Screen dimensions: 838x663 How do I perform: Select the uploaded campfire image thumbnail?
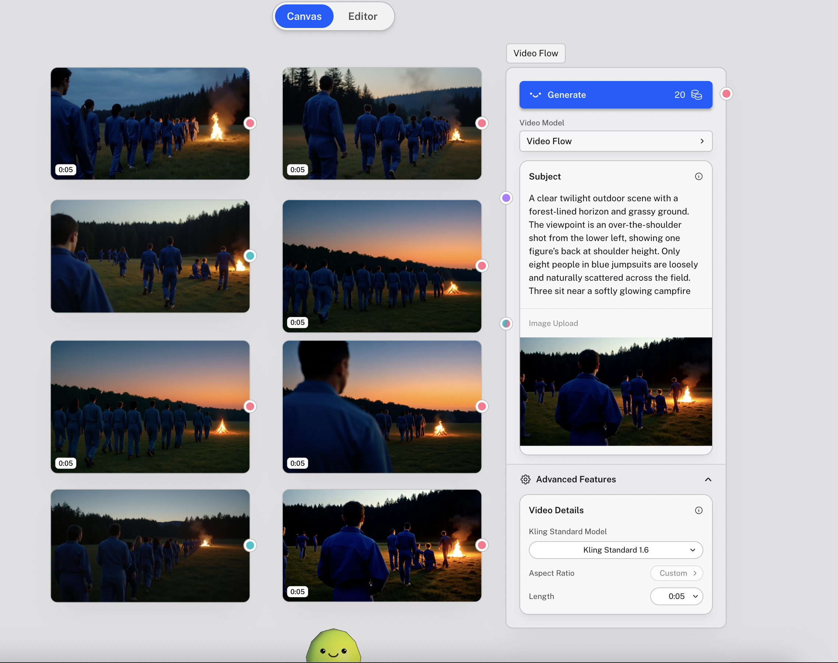coord(615,391)
